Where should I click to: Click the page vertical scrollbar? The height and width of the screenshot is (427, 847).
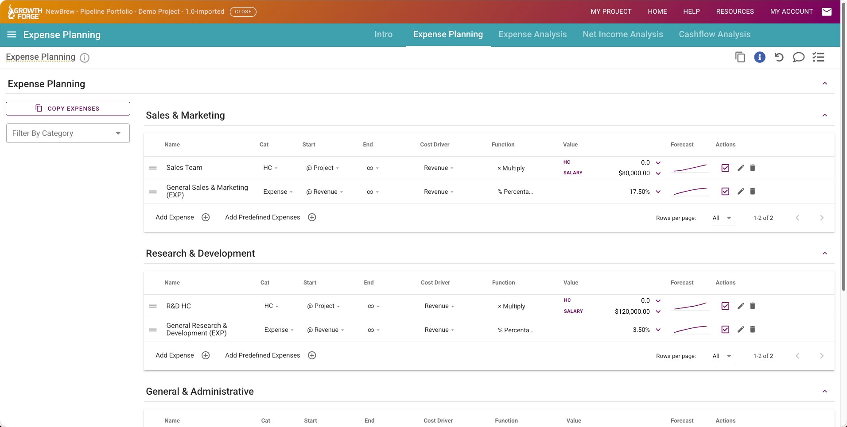(x=844, y=146)
